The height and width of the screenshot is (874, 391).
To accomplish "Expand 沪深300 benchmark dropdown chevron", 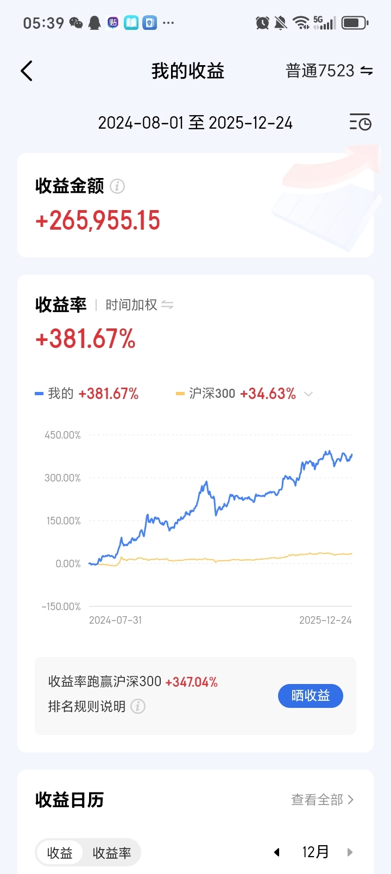I will pos(308,394).
